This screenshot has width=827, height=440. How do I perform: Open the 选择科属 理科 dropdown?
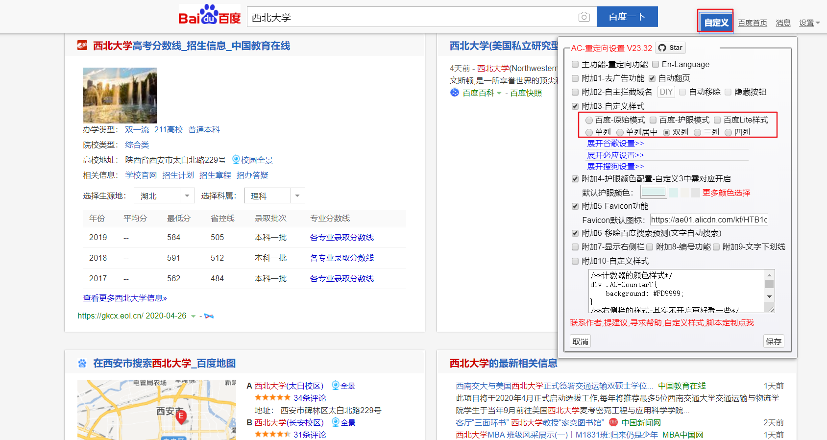point(274,196)
